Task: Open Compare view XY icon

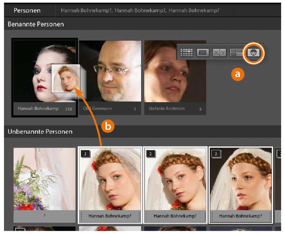Action: click(x=219, y=53)
